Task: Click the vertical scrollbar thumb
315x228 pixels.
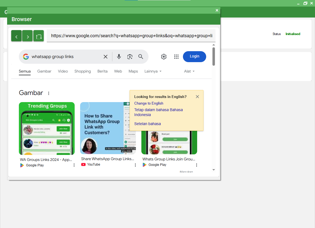Action: tap(214, 56)
